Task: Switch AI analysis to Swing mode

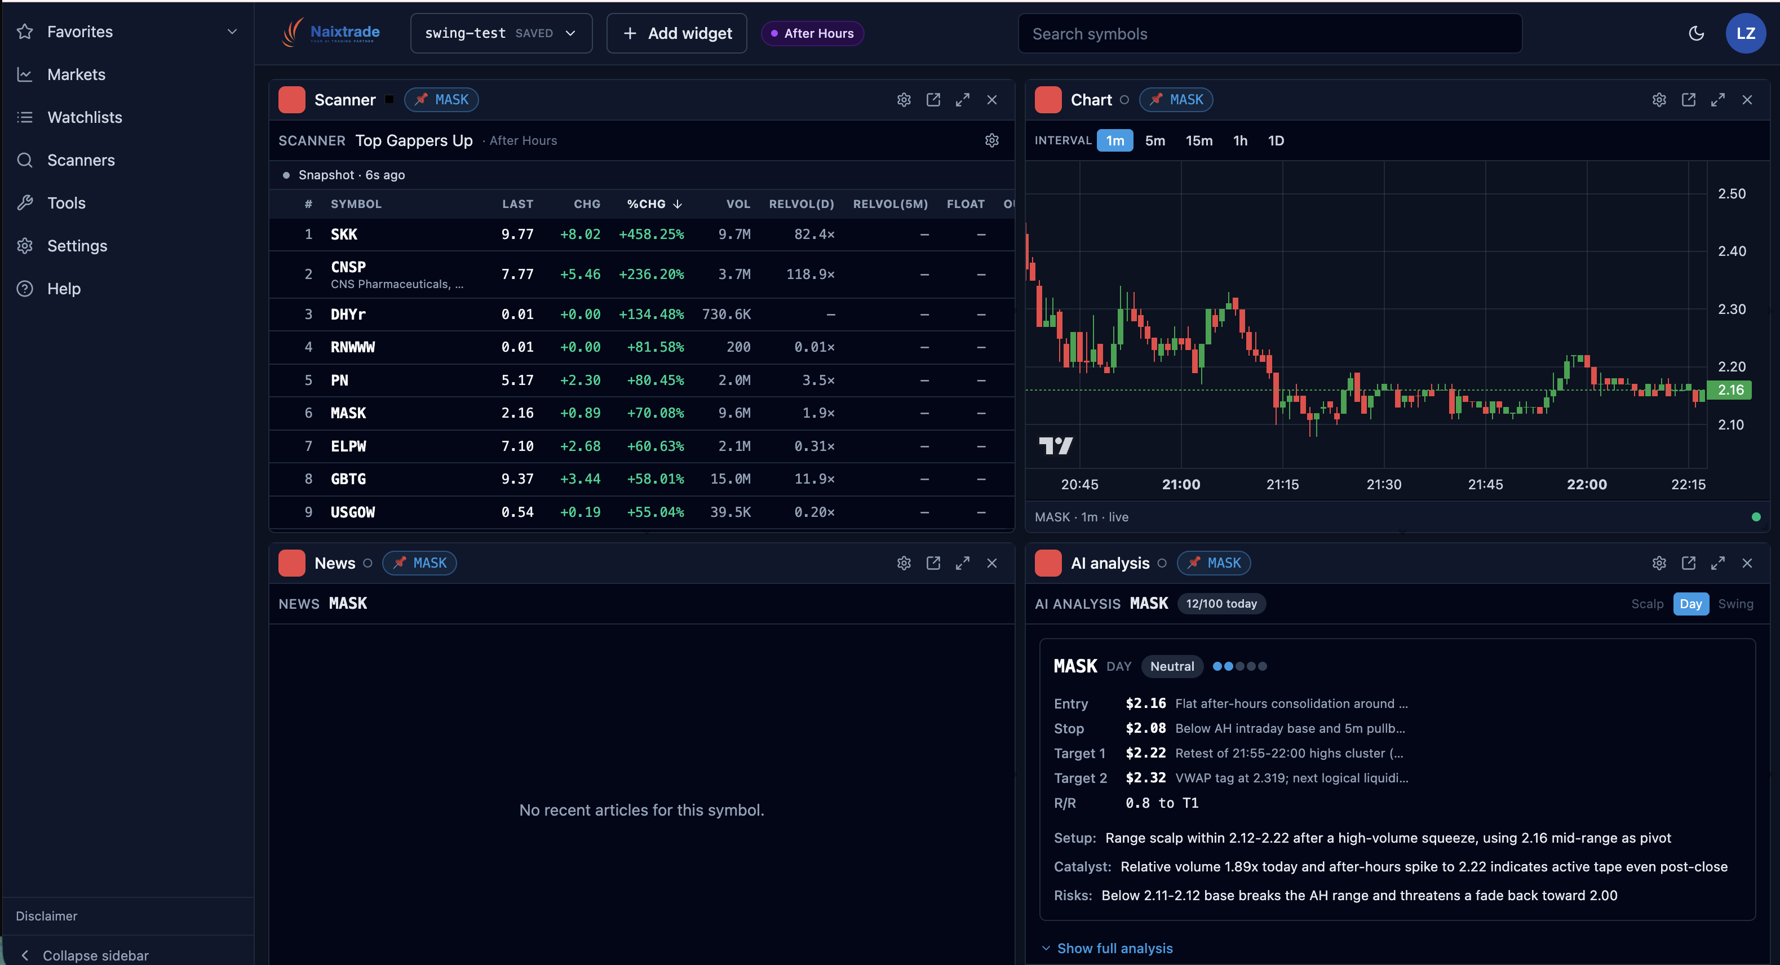Action: pyautogui.click(x=1735, y=604)
